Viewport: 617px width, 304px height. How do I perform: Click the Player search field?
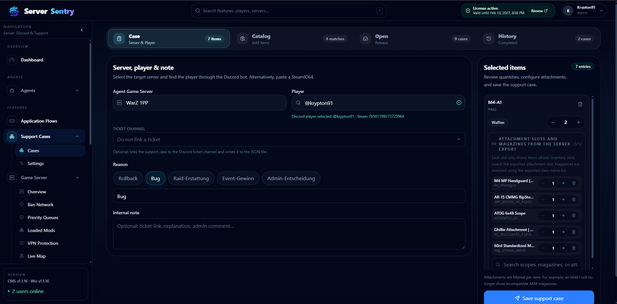pyautogui.click(x=378, y=103)
